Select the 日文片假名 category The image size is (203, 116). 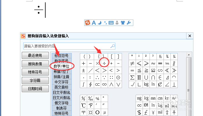(x=62, y=98)
